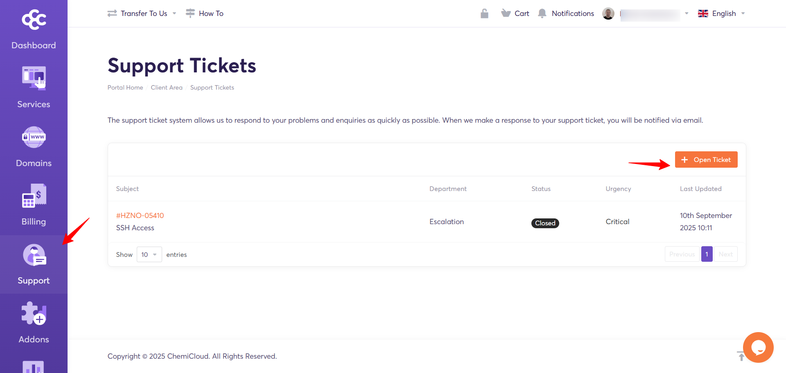Expand the user account dropdown arrow
Viewport: 786px width, 373px height.
[x=687, y=13]
